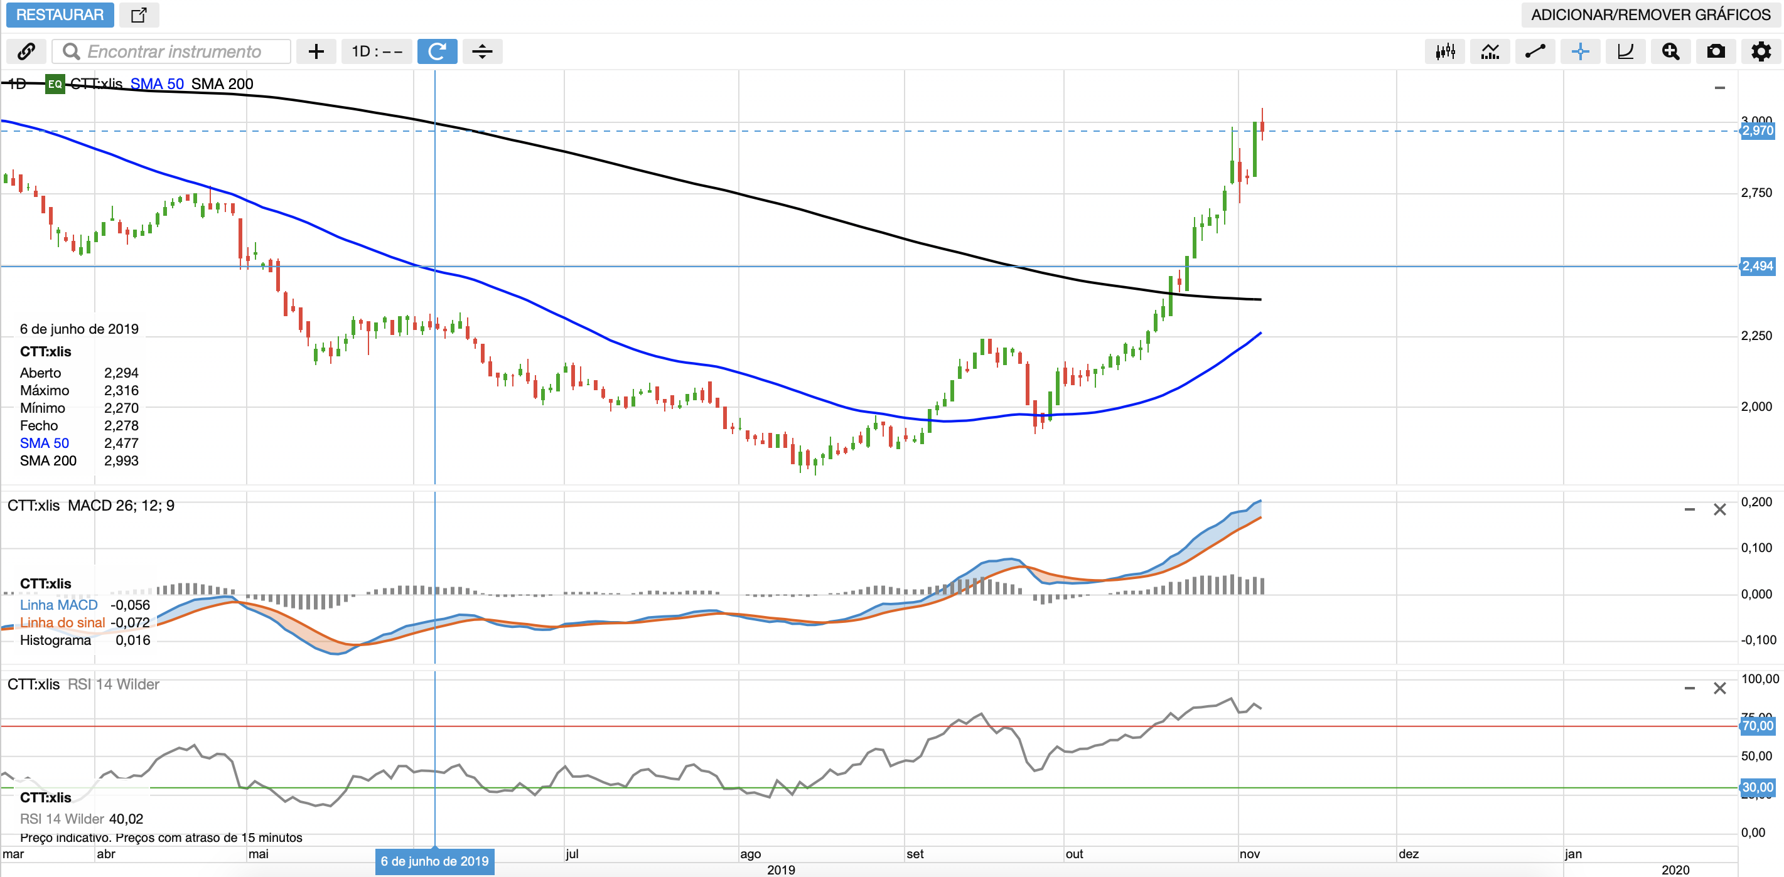Open the technical indicators menu icon
This screenshot has height=877, width=1784.
click(1490, 51)
